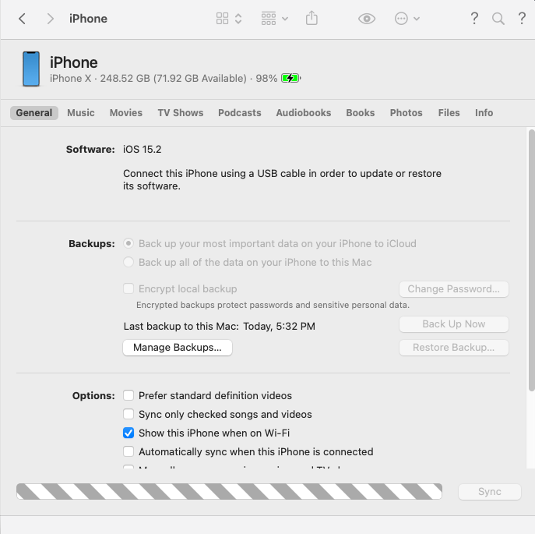Click the blue iPhone device icon

click(31, 69)
